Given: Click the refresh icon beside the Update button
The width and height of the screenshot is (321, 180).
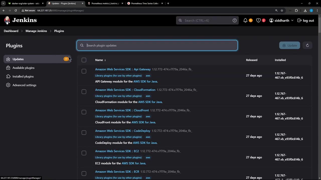Looking at the screenshot, I should 307,45.
